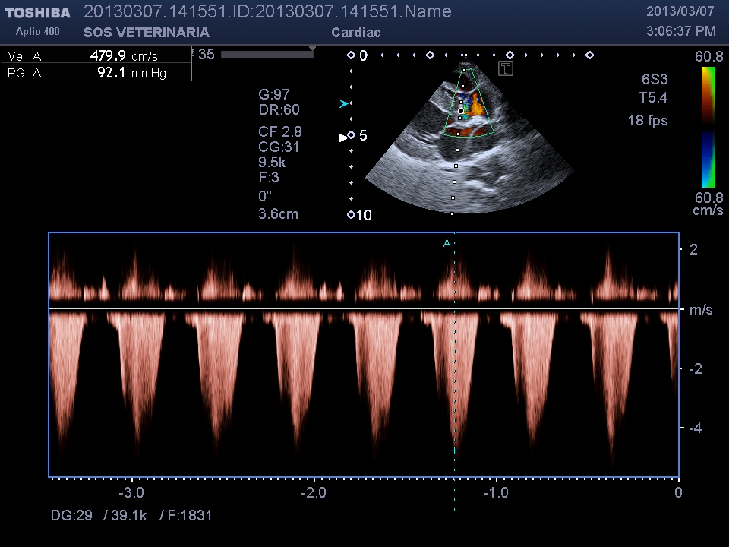729x547 pixels.
Task: Click the diamond marker at depth 10
Action: tap(351, 215)
